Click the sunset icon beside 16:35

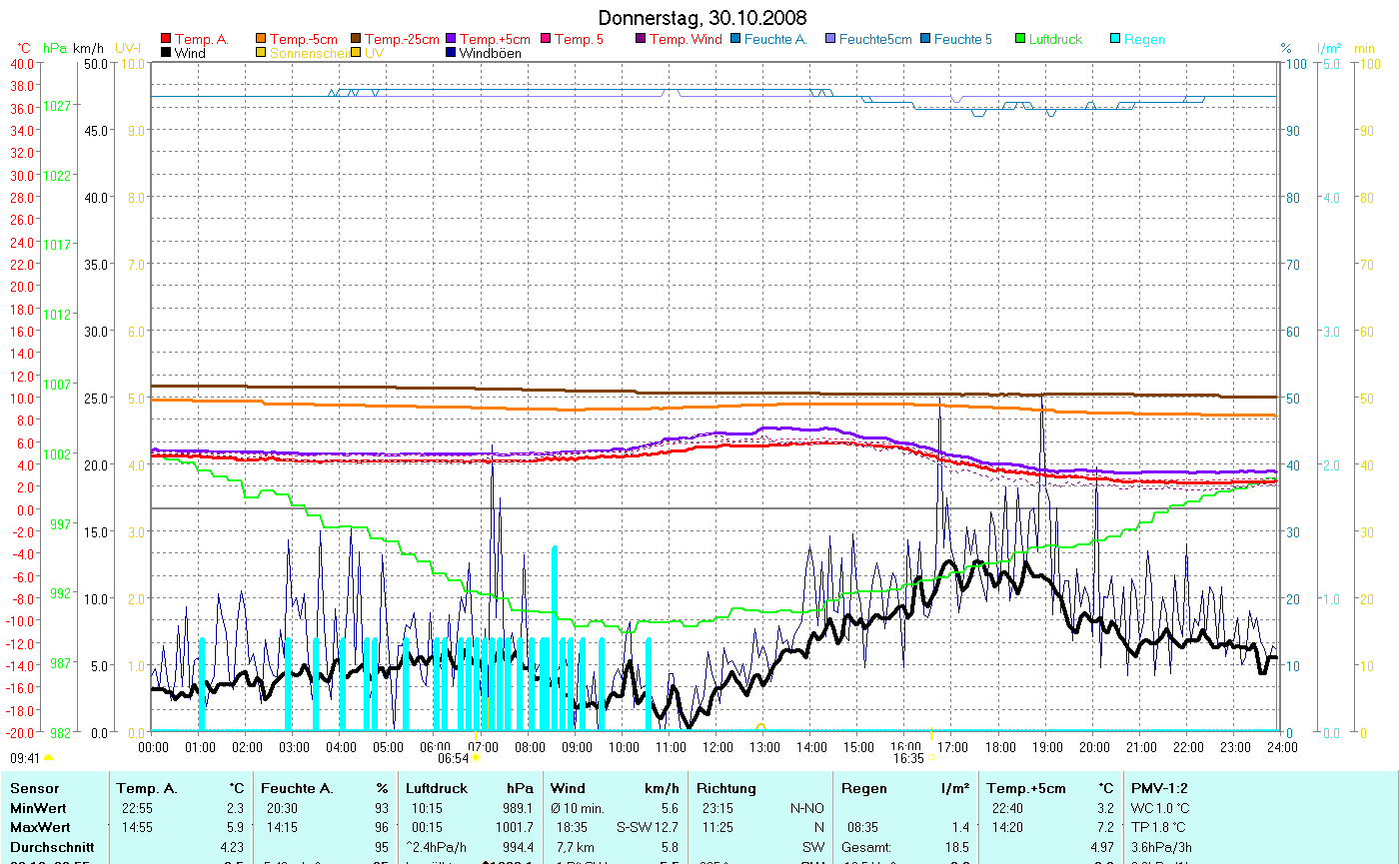pyautogui.click(x=931, y=758)
